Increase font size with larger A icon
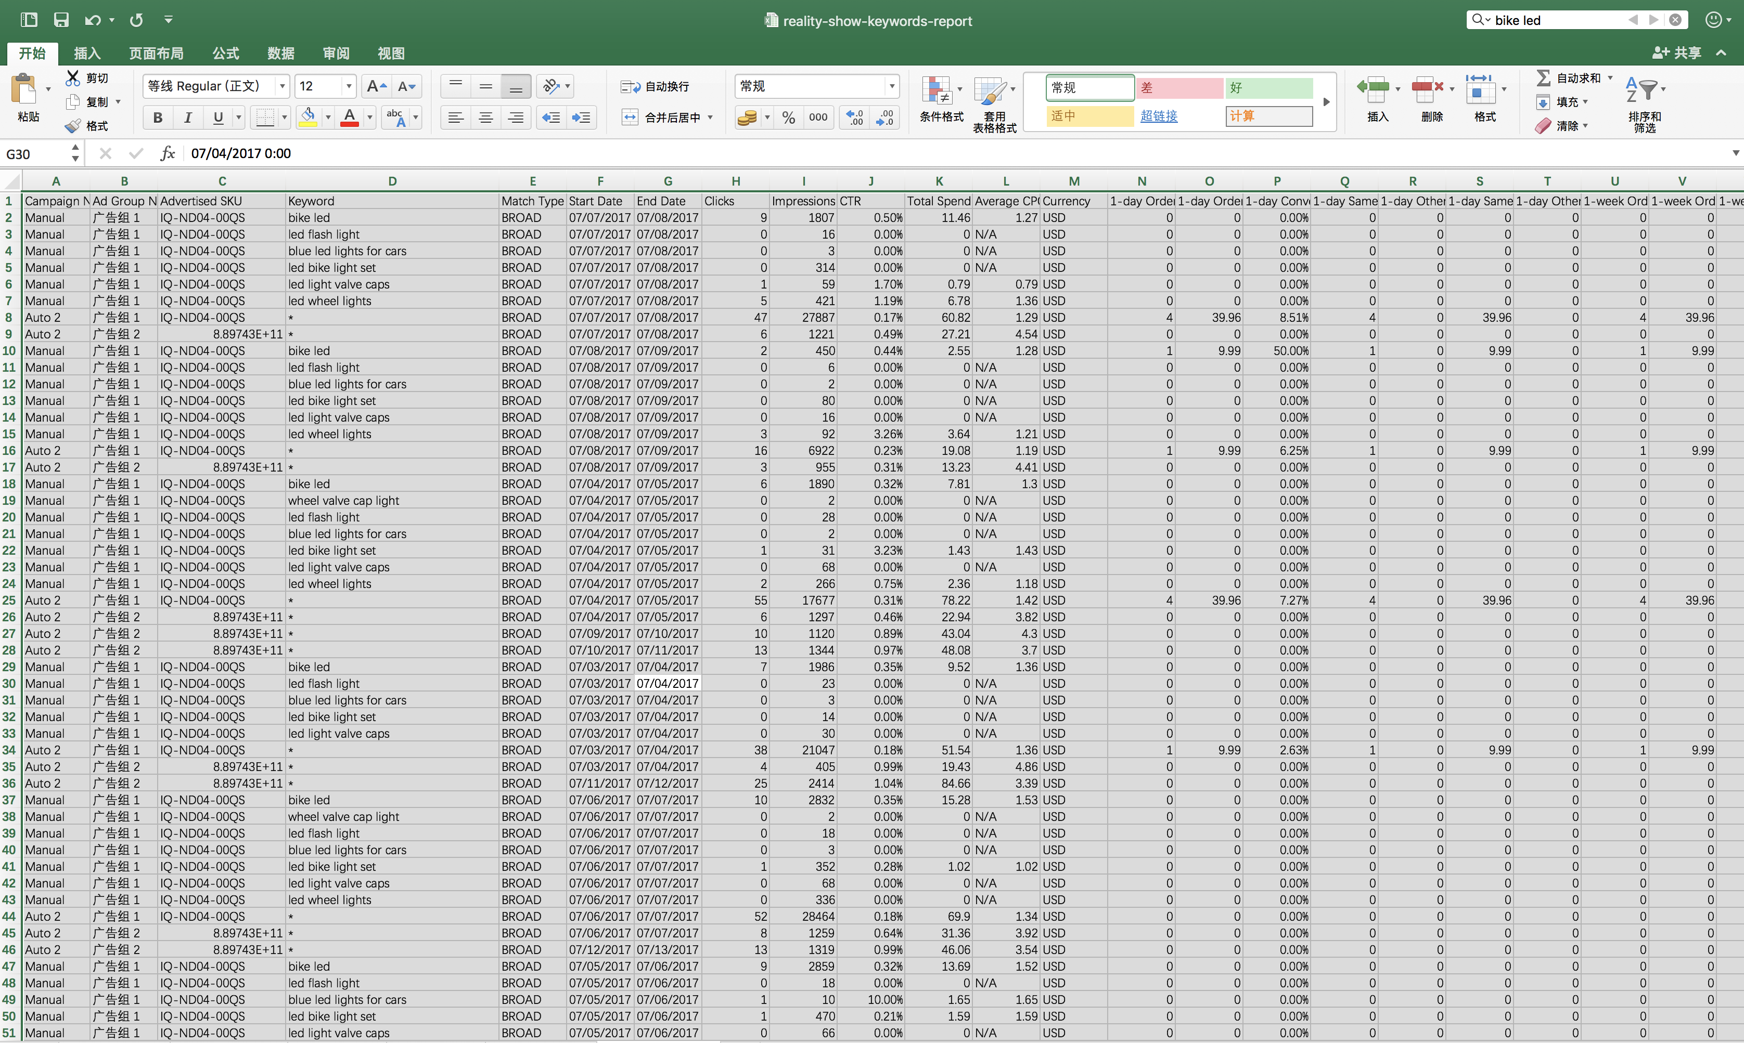Image resolution: width=1744 pixels, height=1043 pixels. [x=376, y=86]
